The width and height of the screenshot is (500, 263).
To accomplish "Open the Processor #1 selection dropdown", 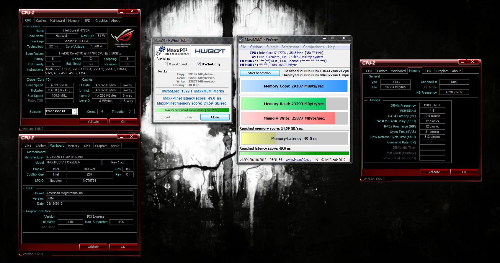I will click(x=74, y=111).
